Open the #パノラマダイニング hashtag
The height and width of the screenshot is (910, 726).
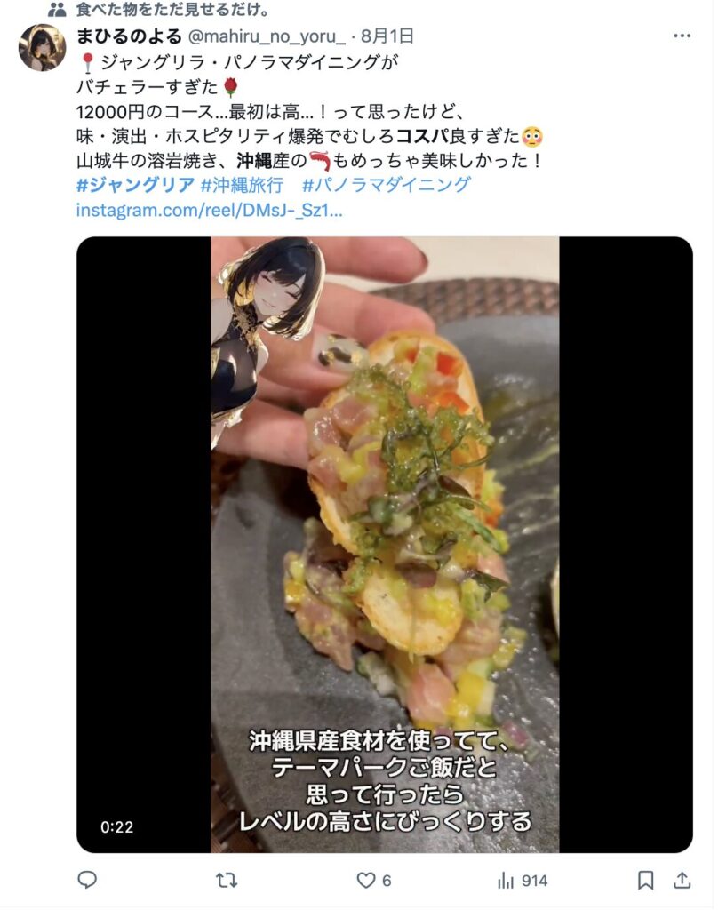click(x=387, y=185)
